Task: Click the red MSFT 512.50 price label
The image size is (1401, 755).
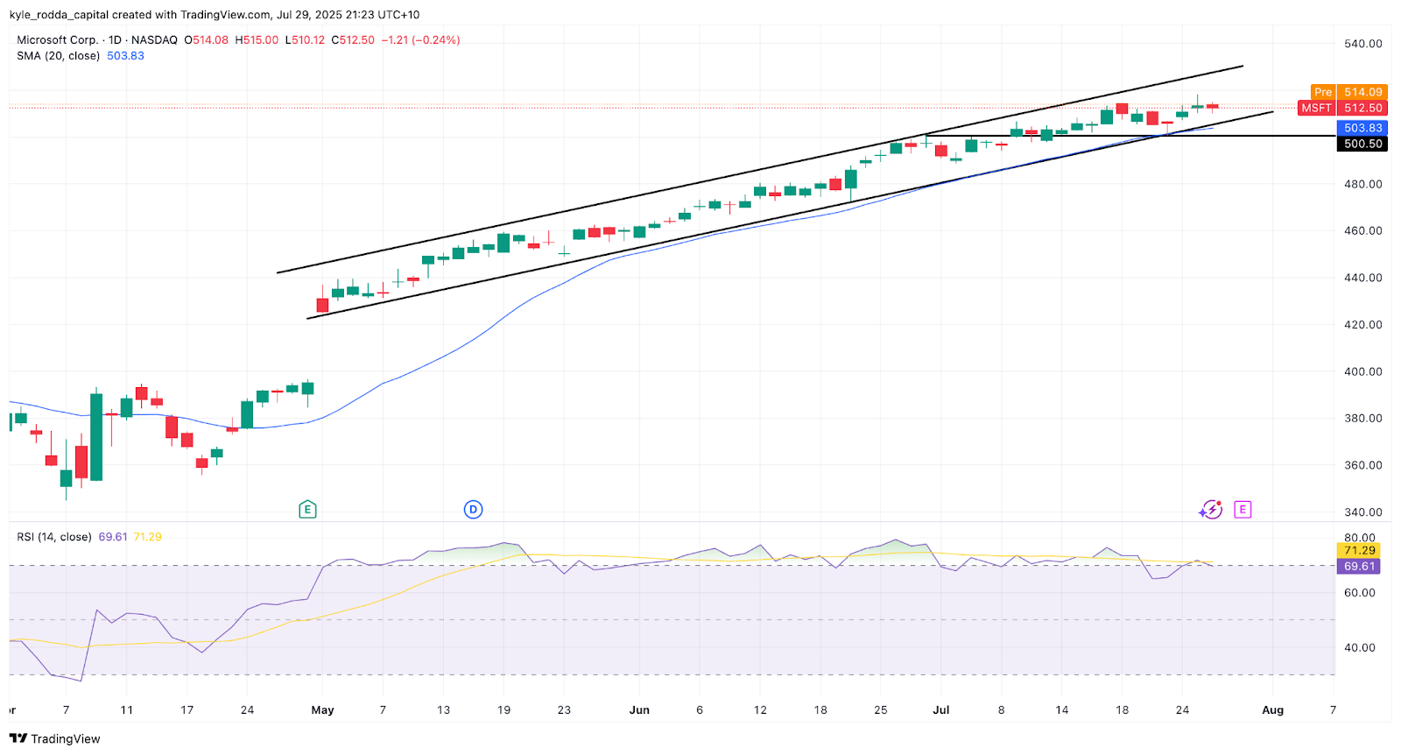Action: tap(1342, 108)
